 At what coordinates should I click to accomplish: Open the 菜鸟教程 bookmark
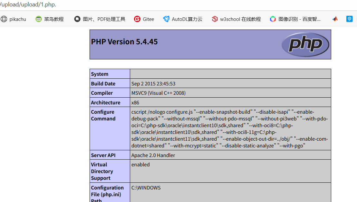point(50,19)
